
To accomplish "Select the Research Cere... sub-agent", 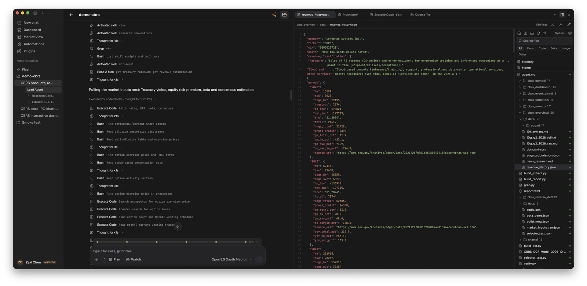I will (x=43, y=96).
